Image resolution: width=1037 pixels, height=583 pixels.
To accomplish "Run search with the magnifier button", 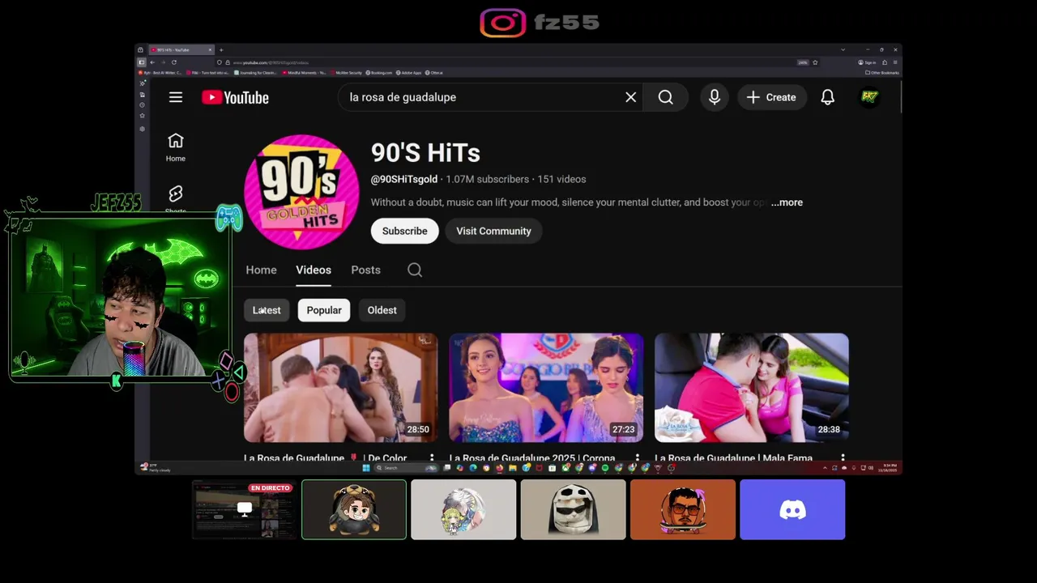I will tap(666, 97).
